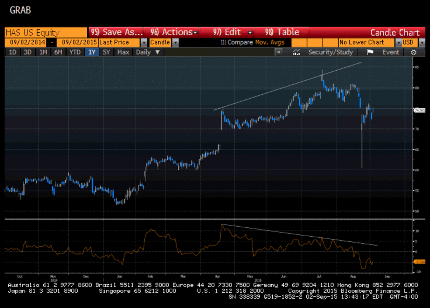Click the Candle Chart title text

click(x=395, y=33)
